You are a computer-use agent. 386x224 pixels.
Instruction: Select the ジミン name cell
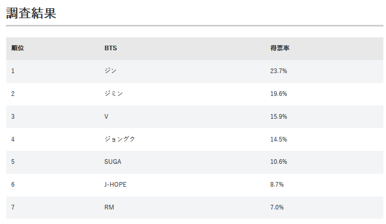(114, 94)
